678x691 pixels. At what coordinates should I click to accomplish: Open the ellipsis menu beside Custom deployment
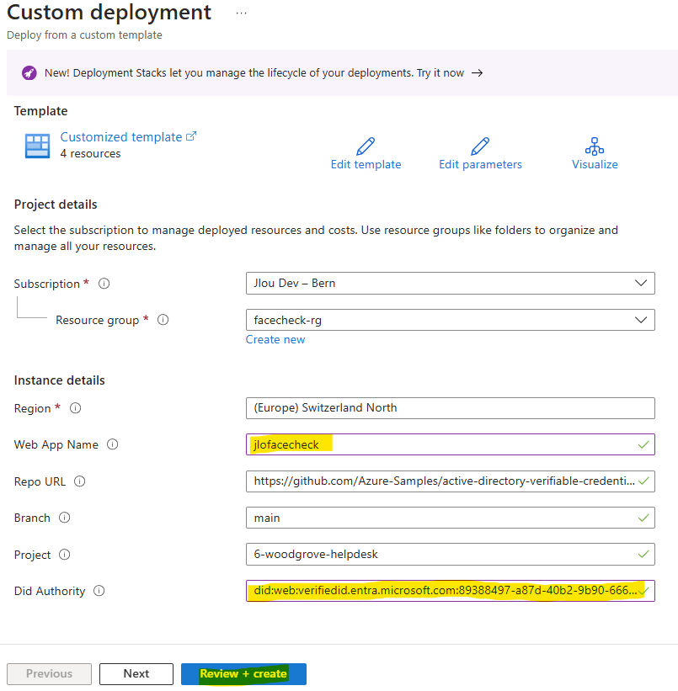click(241, 13)
